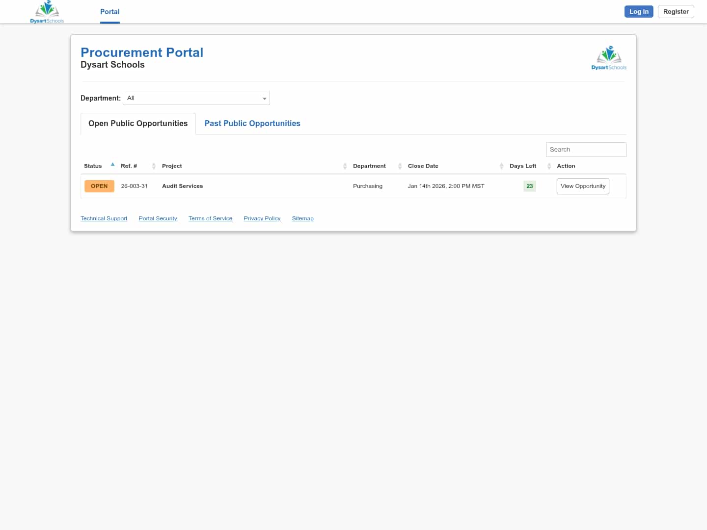
Task: Click the Log In button
Action: [639, 11]
